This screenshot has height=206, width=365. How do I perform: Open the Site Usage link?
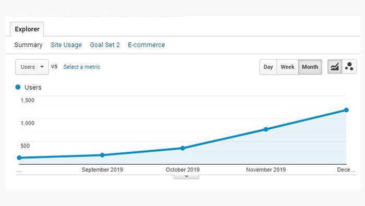point(66,45)
